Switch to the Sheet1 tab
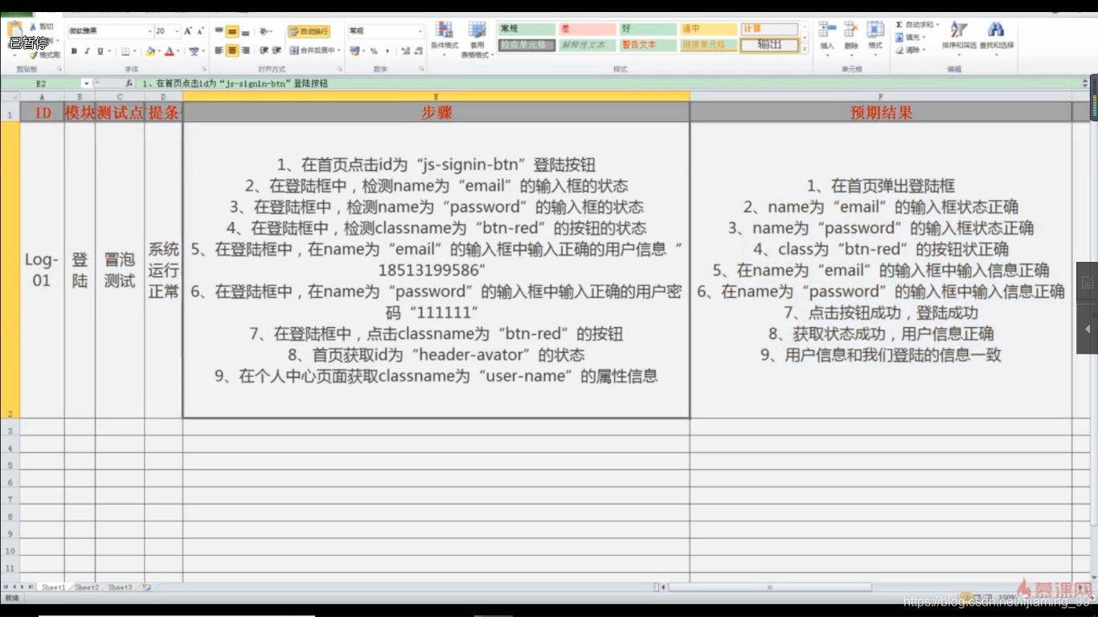The height and width of the screenshot is (617, 1098). click(53, 587)
